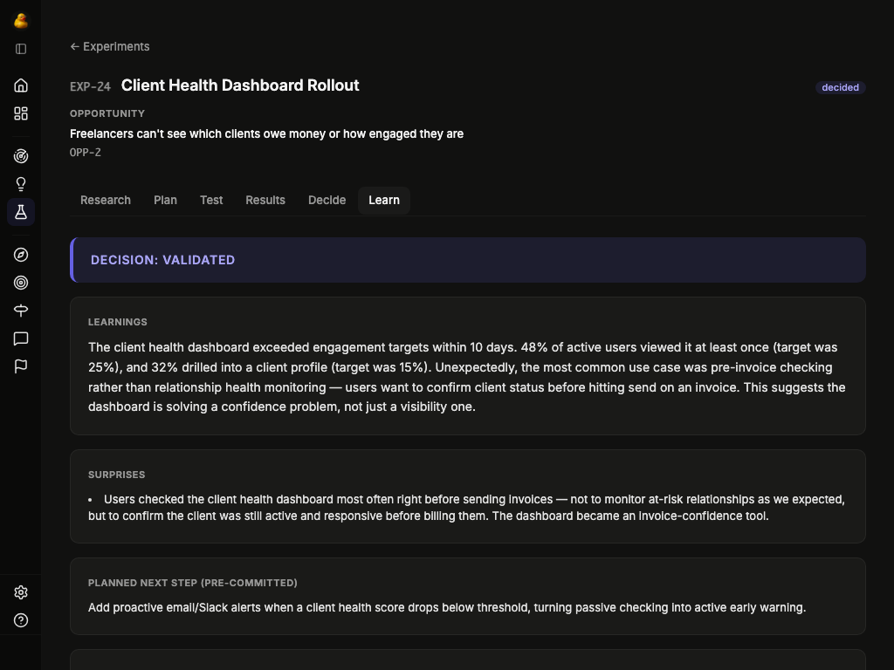894x670 pixels.
Task: Click the SURPRISES section heading
Action: click(117, 475)
